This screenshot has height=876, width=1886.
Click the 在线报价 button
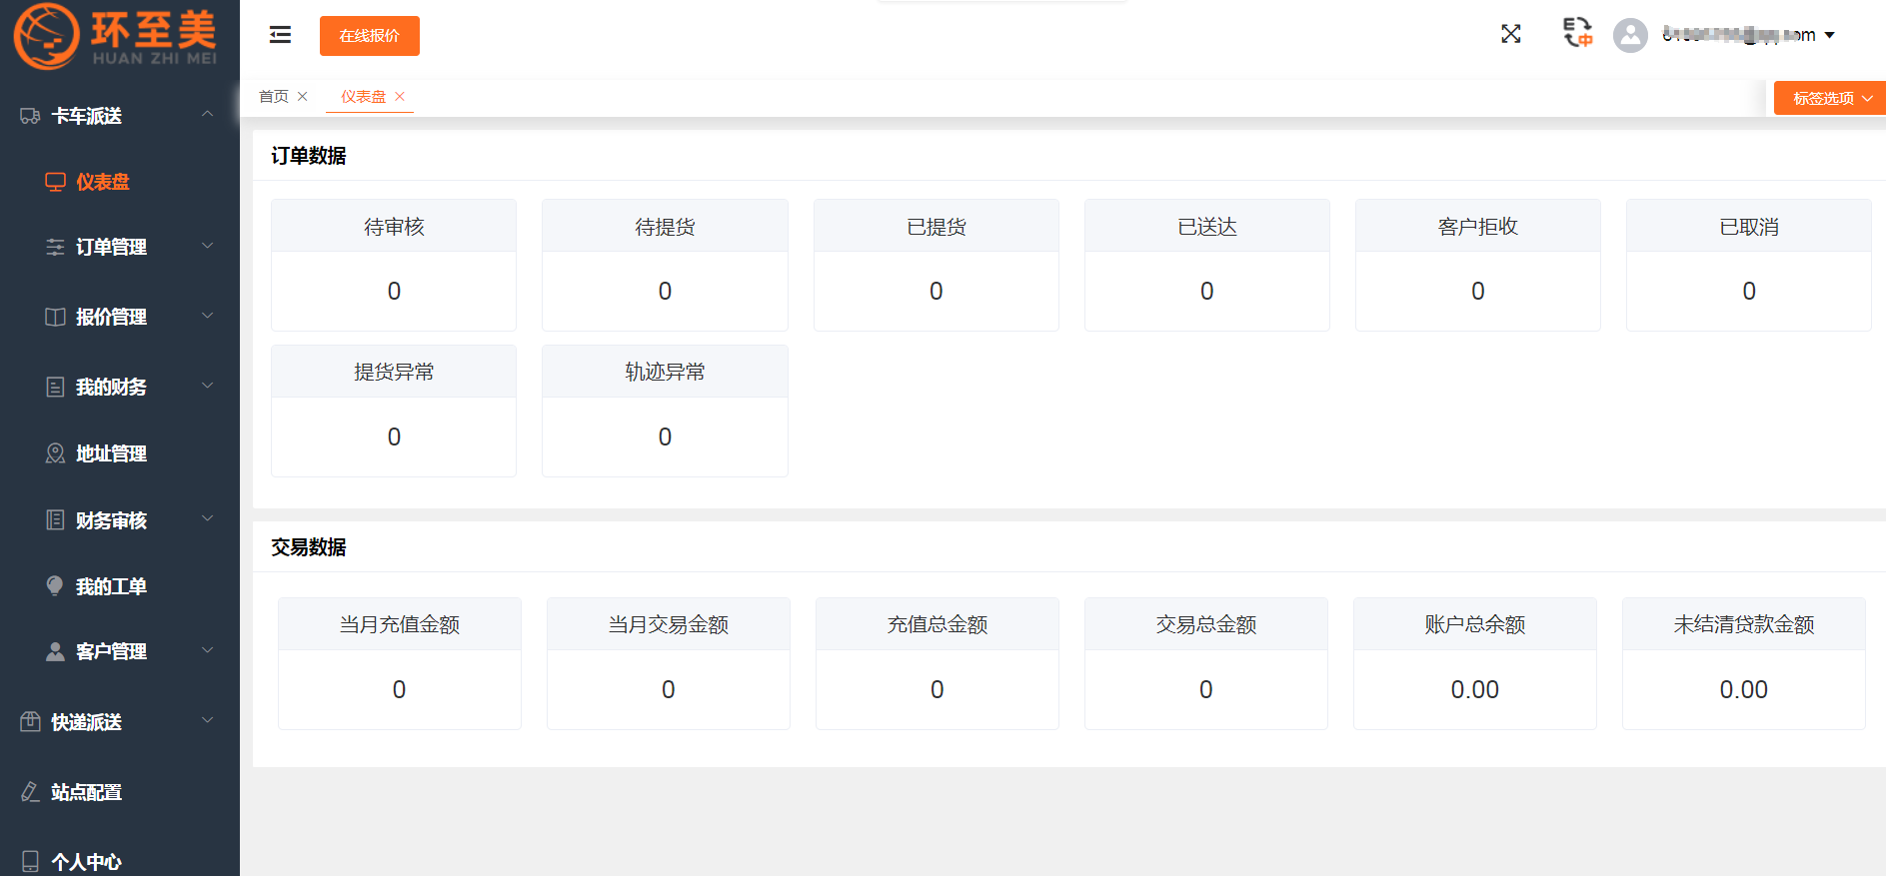pyautogui.click(x=370, y=36)
